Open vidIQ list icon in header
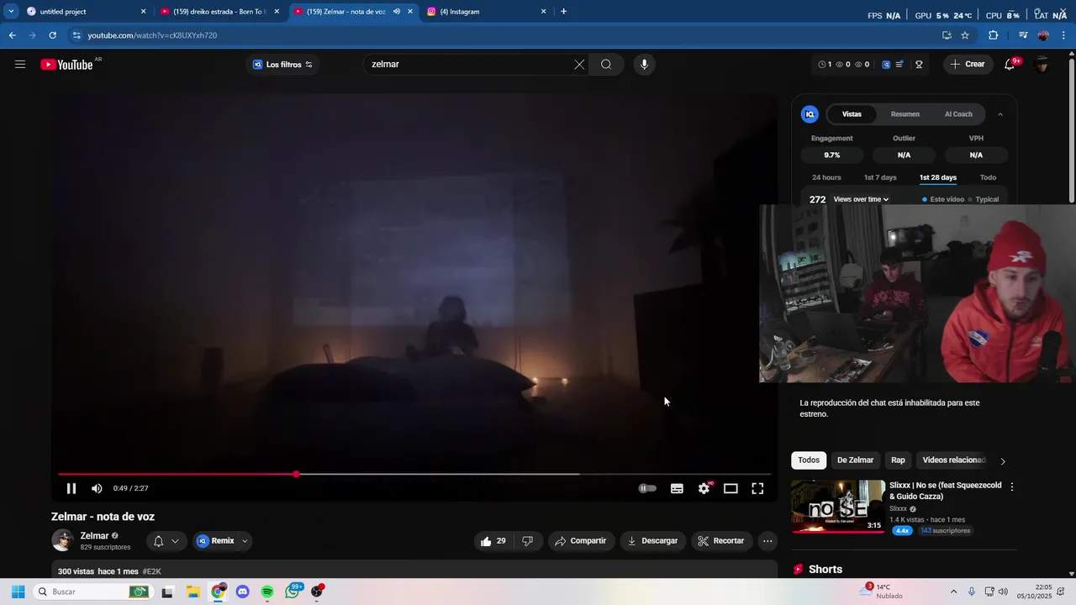This screenshot has width=1076, height=605. 899,65
